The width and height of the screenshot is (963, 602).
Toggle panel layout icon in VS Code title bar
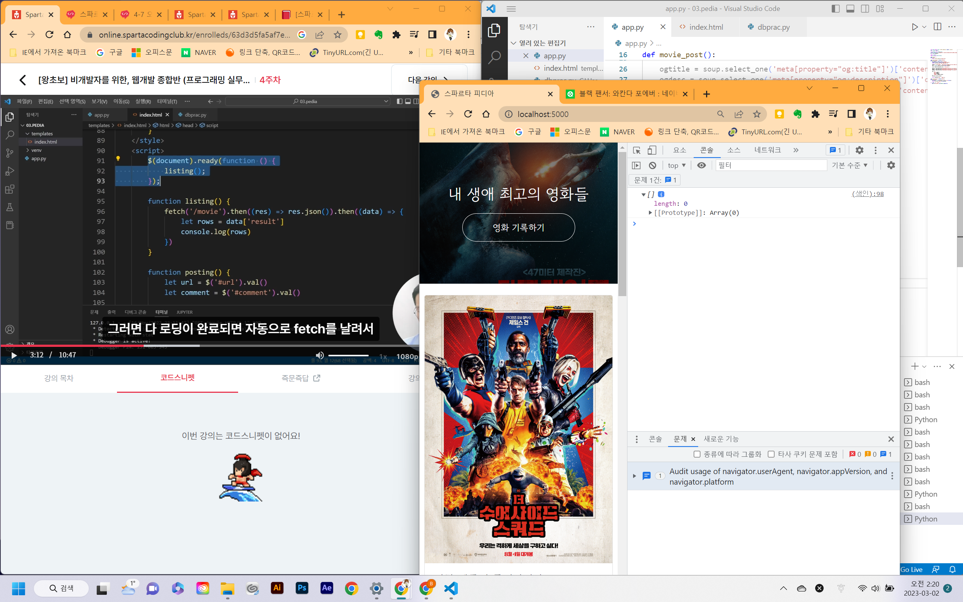point(851,9)
